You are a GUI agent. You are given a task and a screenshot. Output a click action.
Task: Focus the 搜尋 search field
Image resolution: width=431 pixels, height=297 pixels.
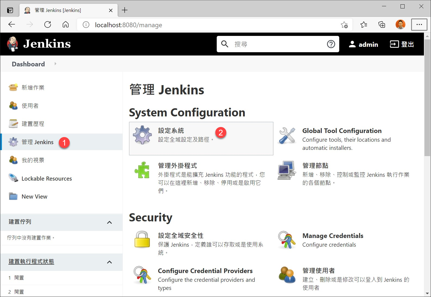(278, 44)
